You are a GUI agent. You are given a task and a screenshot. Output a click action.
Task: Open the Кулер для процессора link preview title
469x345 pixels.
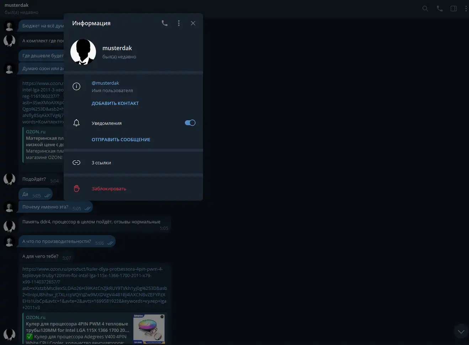(x=77, y=327)
